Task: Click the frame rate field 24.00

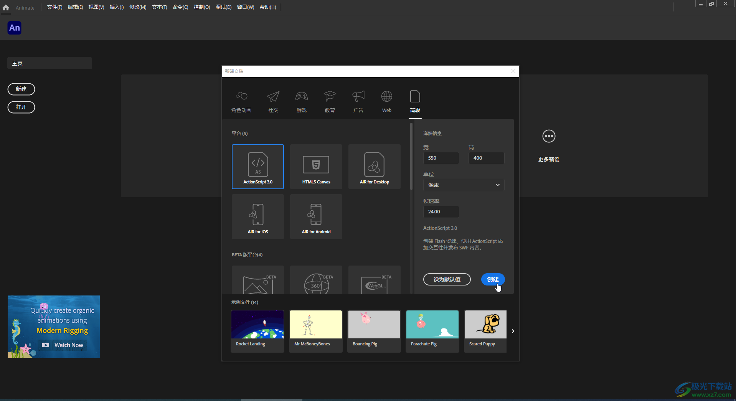Action: point(441,212)
